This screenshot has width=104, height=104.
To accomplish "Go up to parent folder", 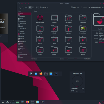I will [26, 8].
